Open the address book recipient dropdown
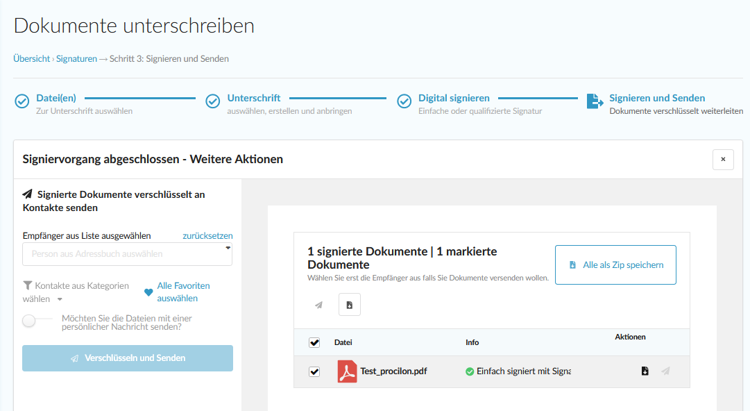 coord(127,254)
